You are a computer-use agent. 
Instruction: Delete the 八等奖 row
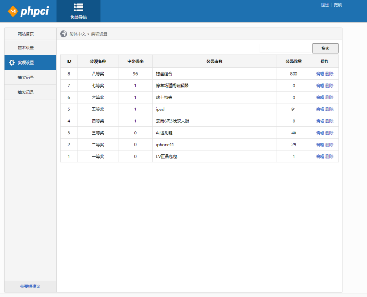tap(329, 74)
